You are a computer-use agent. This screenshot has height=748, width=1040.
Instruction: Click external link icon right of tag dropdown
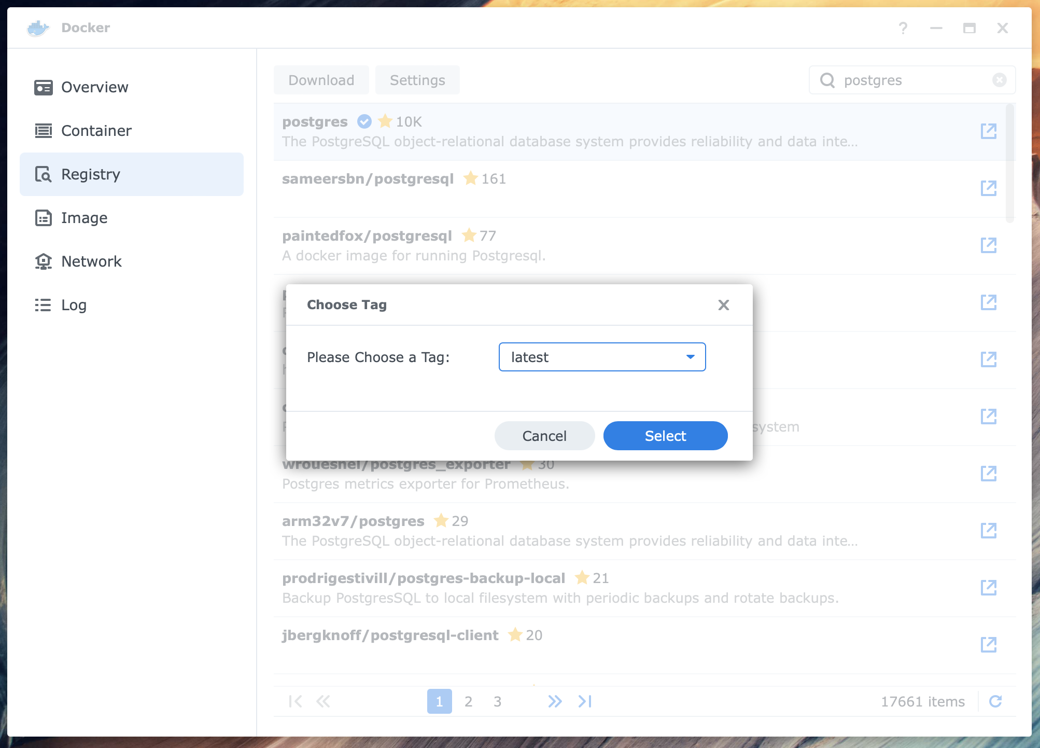[x=989, y=359]
